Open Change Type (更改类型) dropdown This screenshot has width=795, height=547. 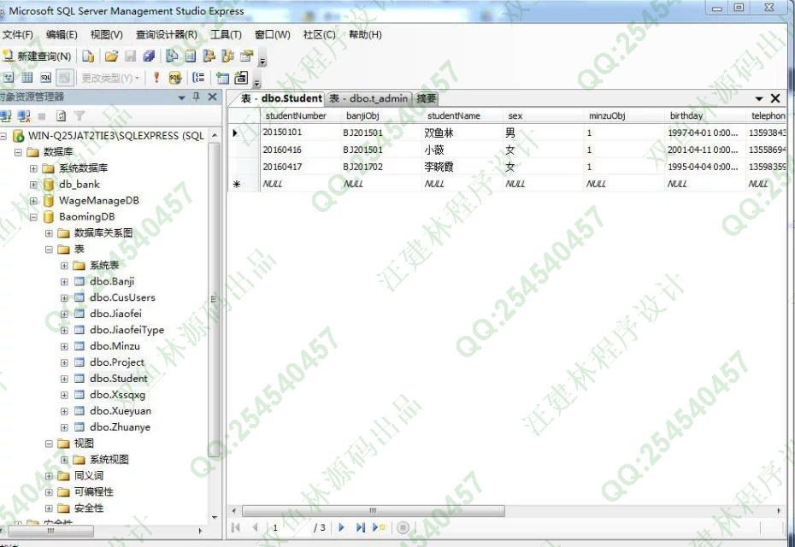(110, 78)
